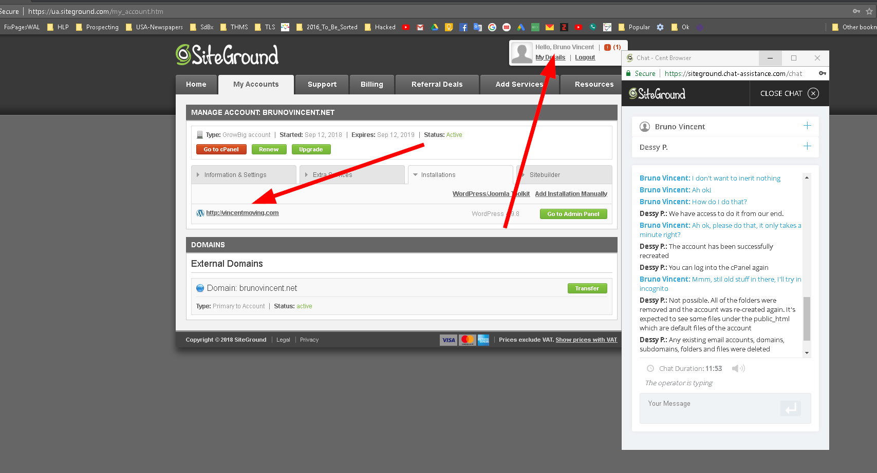Expand the Information & Settings section
Image resolution: width=877 pixels, height=473 pixels.
244,175
